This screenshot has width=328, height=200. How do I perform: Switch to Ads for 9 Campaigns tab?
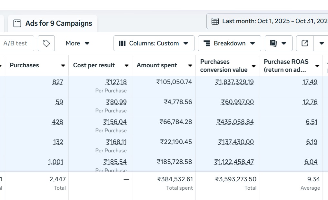click(x=58, y=23)
